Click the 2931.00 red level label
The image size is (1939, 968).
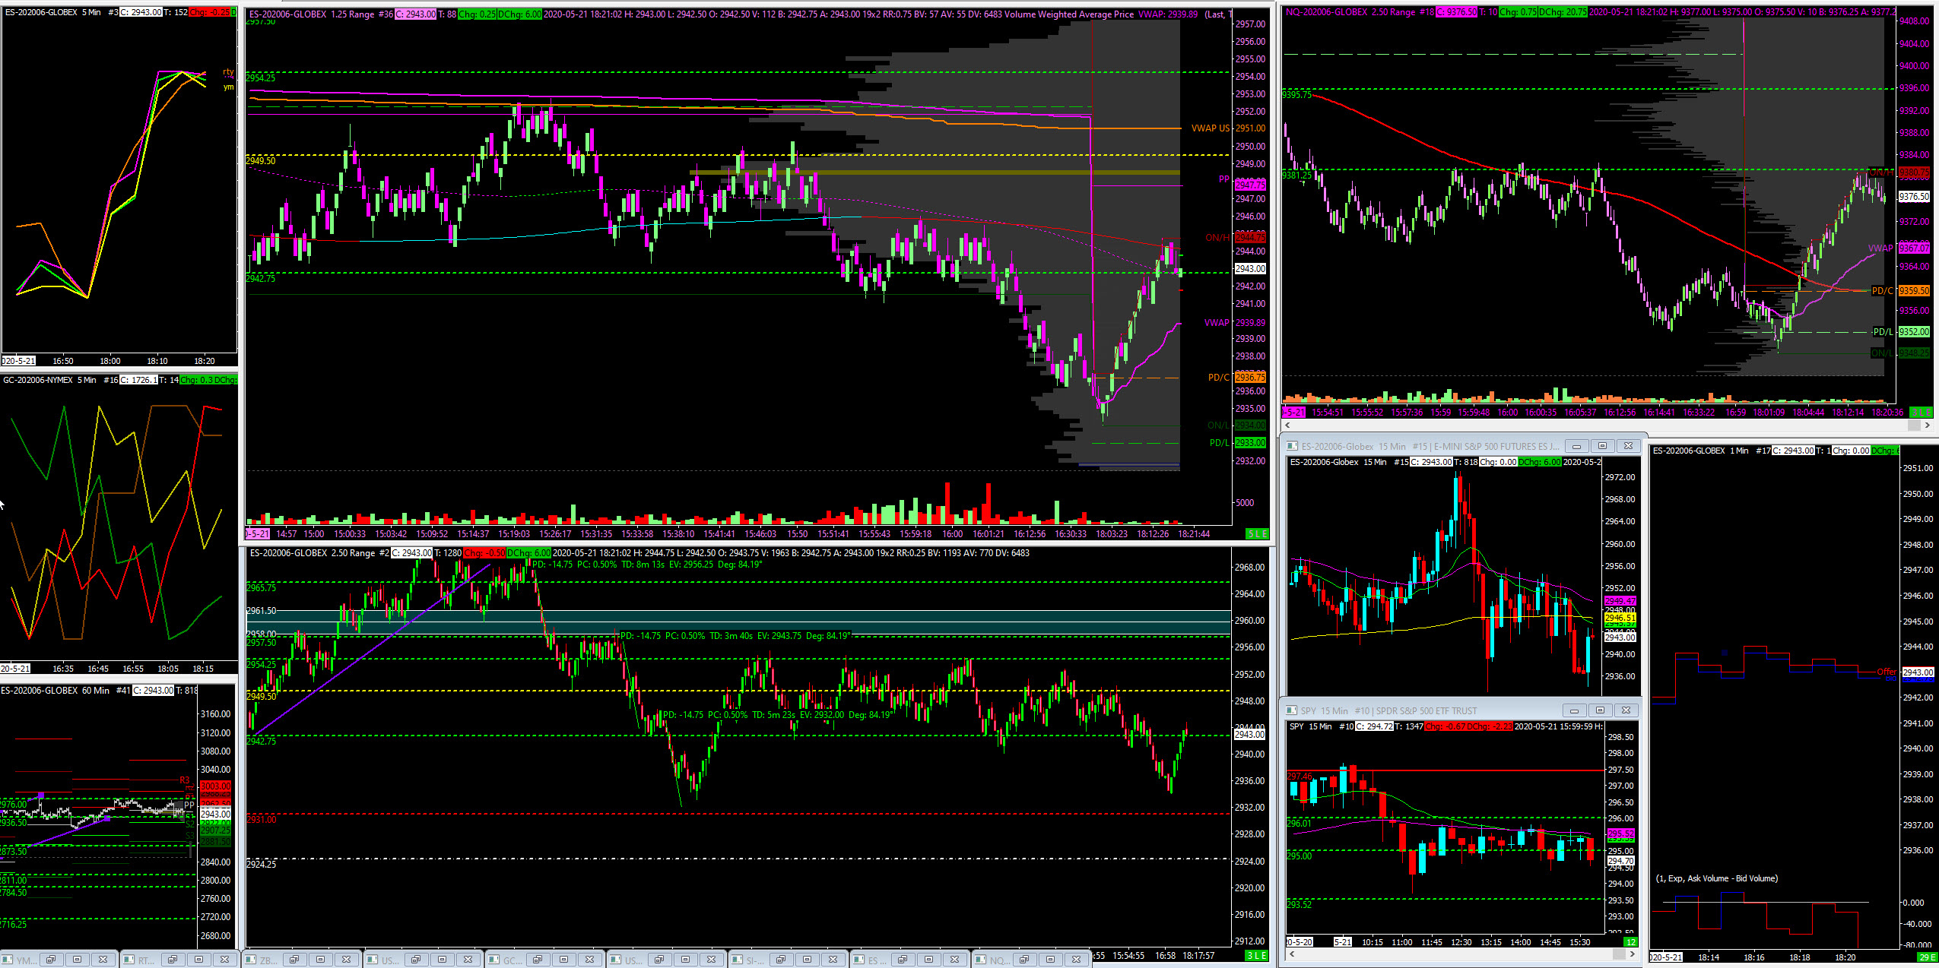click(262, 820)
